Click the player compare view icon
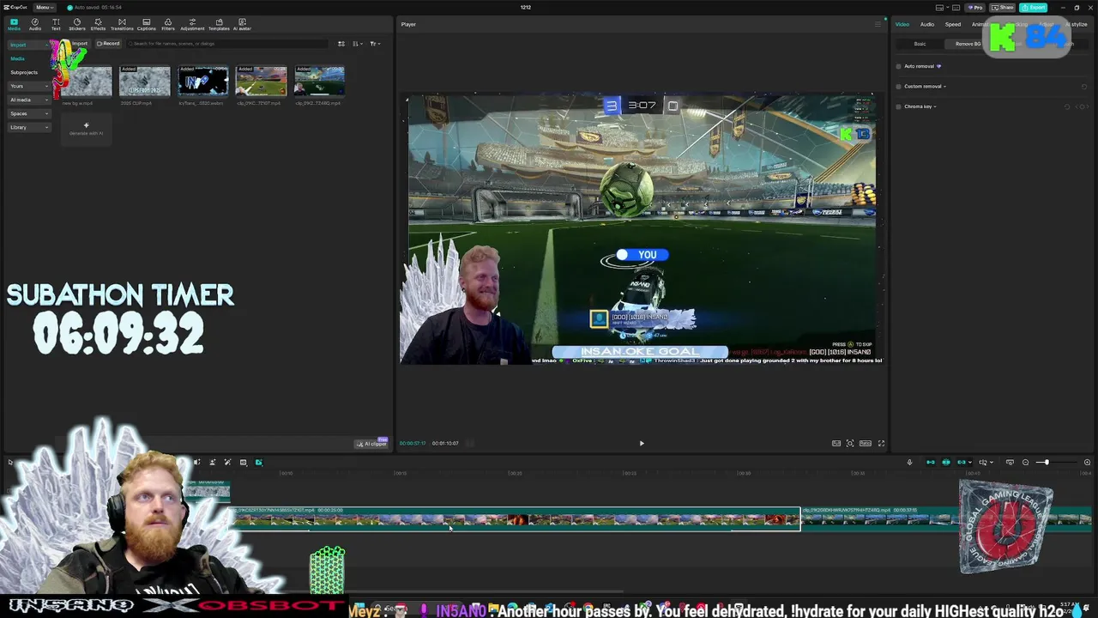 pyautogui.click(x=836, y=444)
